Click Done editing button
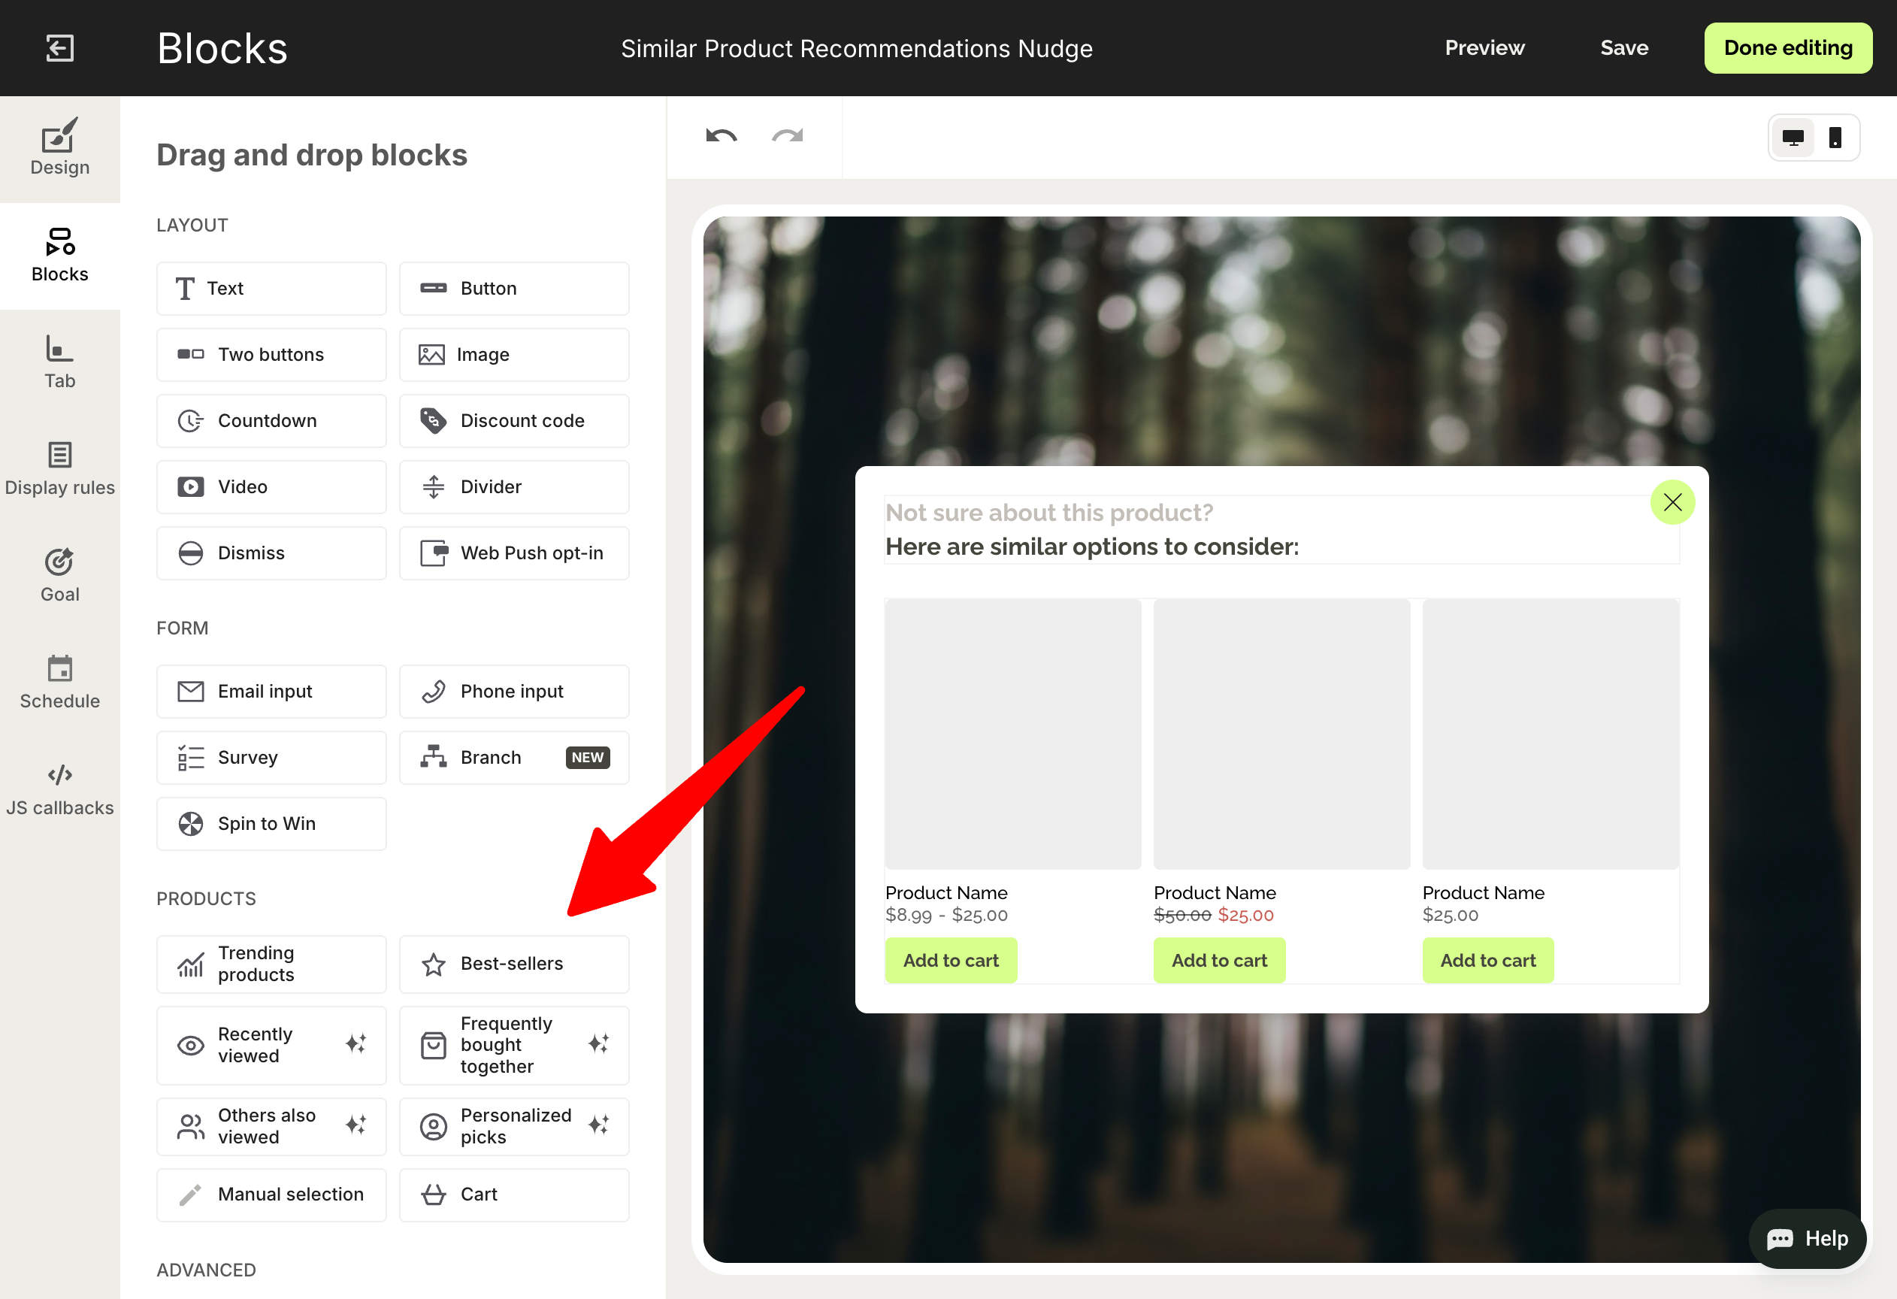The width and height of the screenshot is (1897, 1299). (x=1787, y=48)
